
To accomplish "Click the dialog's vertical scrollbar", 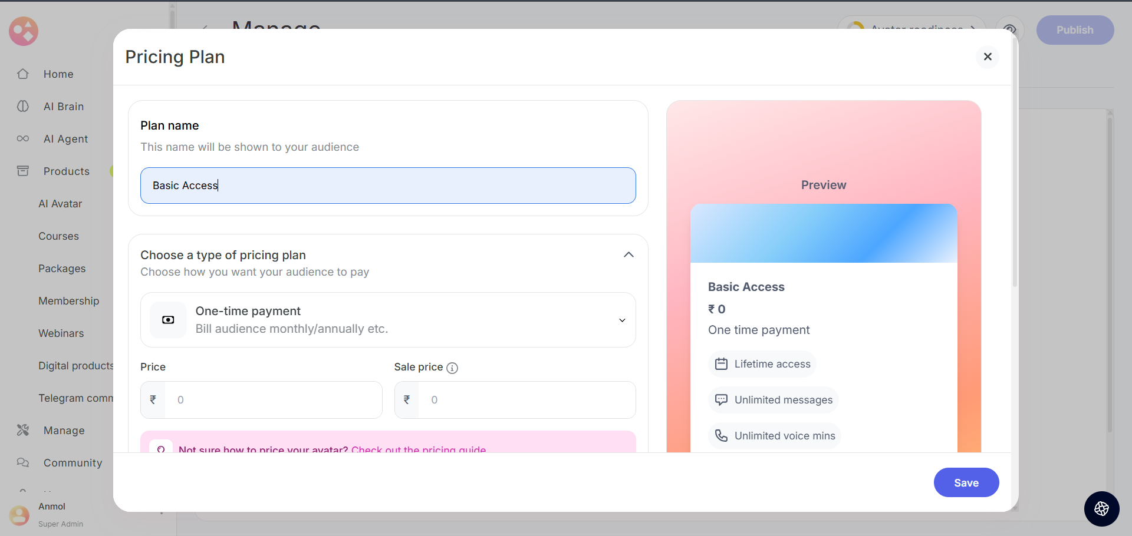I will [1015, 177].
